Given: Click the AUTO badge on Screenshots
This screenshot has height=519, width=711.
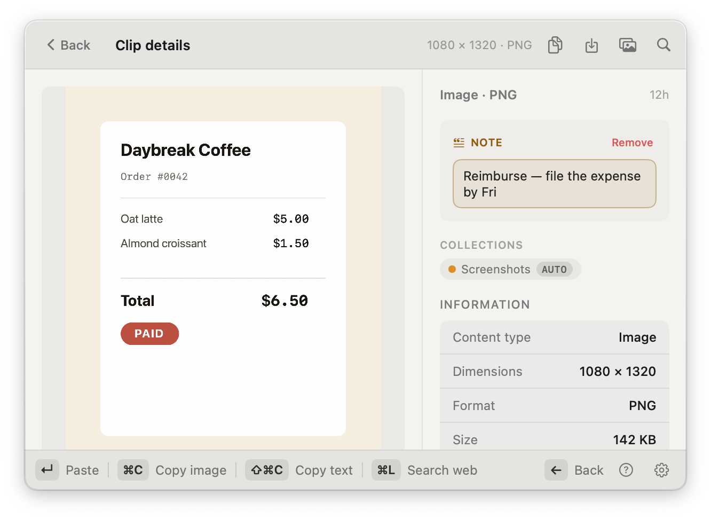Looking at the screenshot, I should pos(554,270).
